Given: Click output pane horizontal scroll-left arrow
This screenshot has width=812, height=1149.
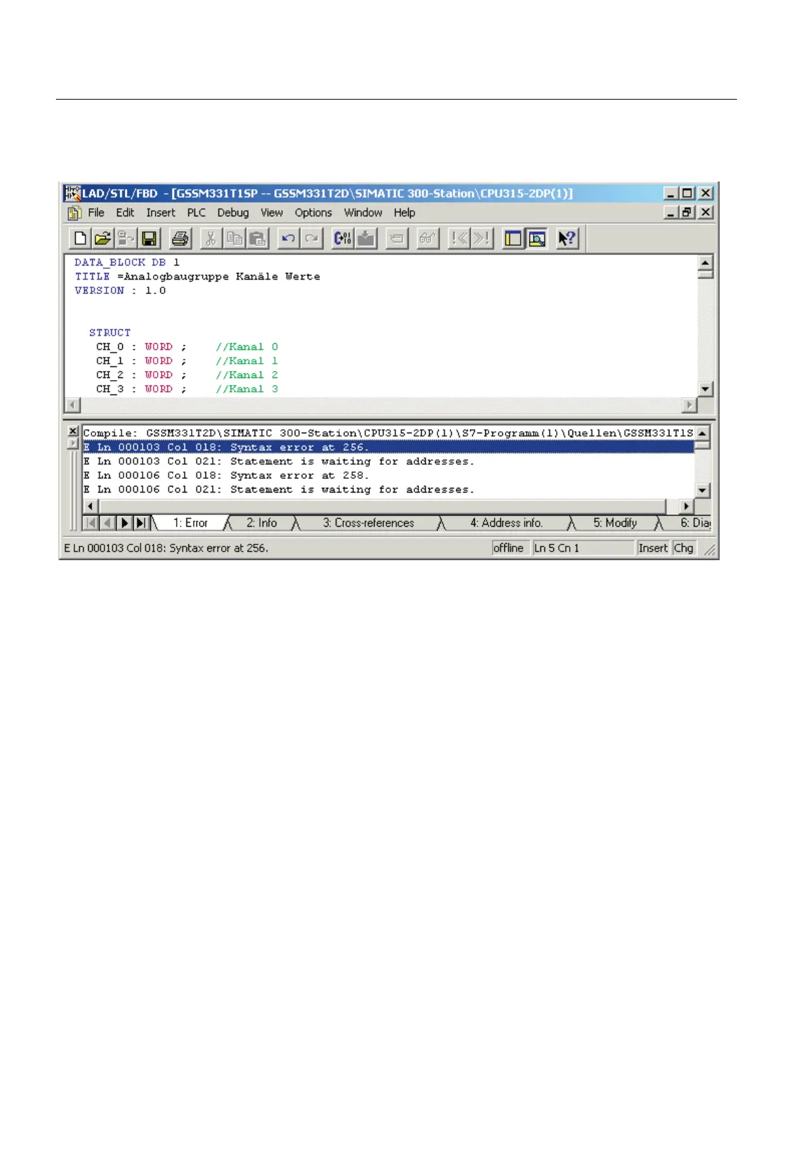Looking at the screenshot, I should 90,506.
